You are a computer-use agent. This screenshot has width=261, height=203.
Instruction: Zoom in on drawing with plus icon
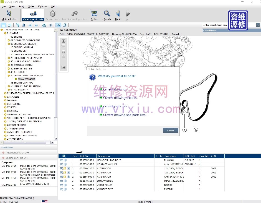click(x=64, y=41)
